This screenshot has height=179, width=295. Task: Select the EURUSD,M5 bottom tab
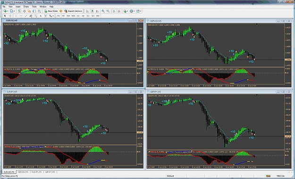coord(9,172)
